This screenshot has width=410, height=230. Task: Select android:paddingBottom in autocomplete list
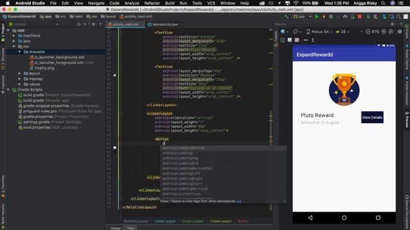point(224,148)
